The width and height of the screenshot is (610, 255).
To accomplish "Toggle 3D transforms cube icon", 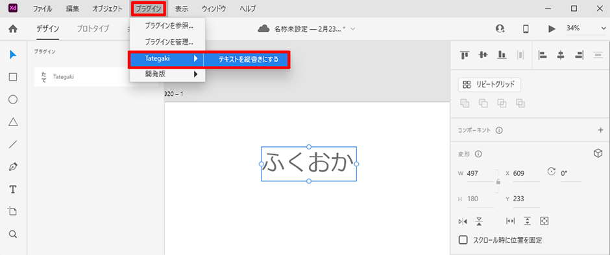I will click(598, 153).
